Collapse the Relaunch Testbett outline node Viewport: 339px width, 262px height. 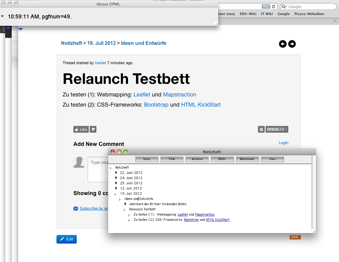(125, 210)
